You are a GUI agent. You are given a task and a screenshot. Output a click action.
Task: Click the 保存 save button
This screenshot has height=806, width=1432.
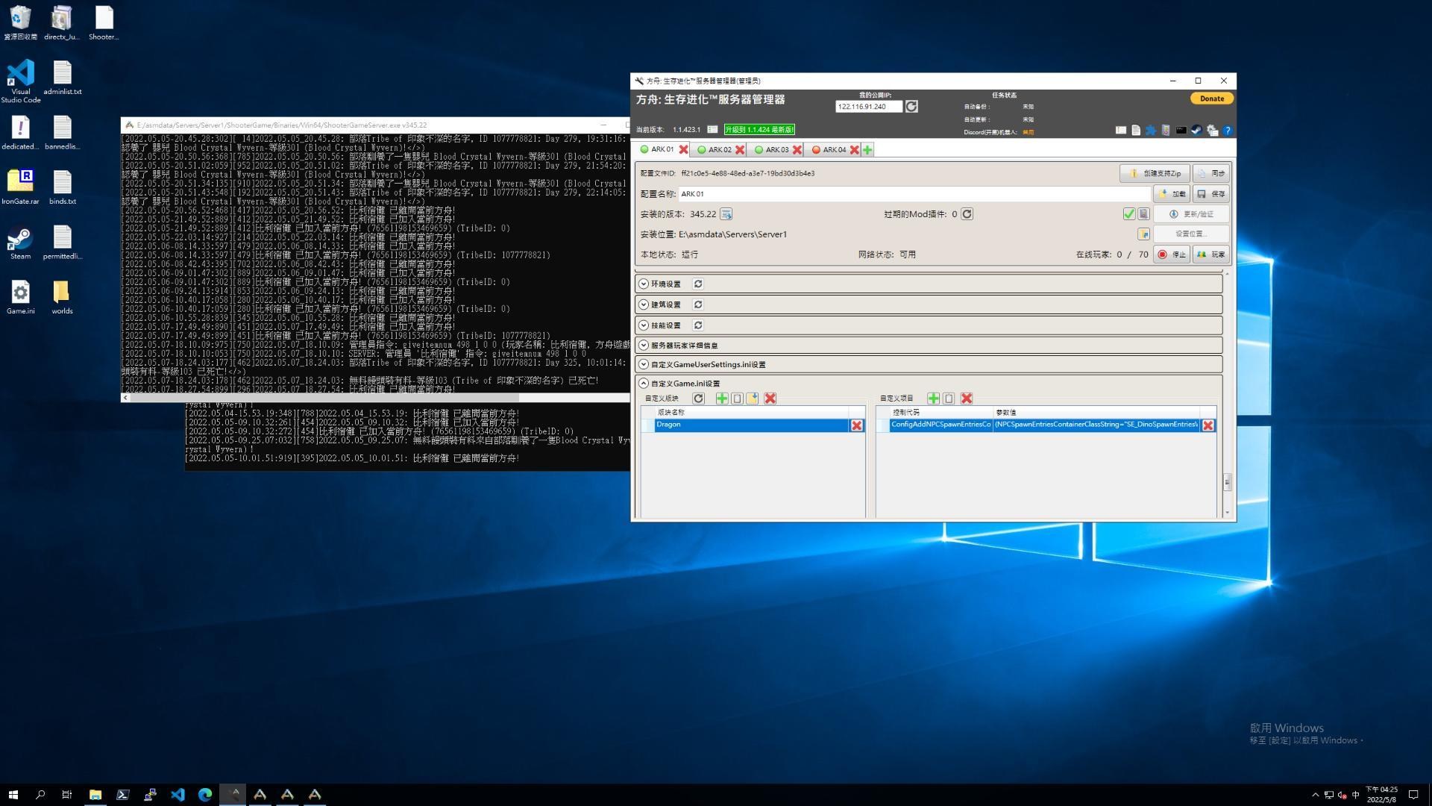pyautogui.click(x=1211, y=194)
